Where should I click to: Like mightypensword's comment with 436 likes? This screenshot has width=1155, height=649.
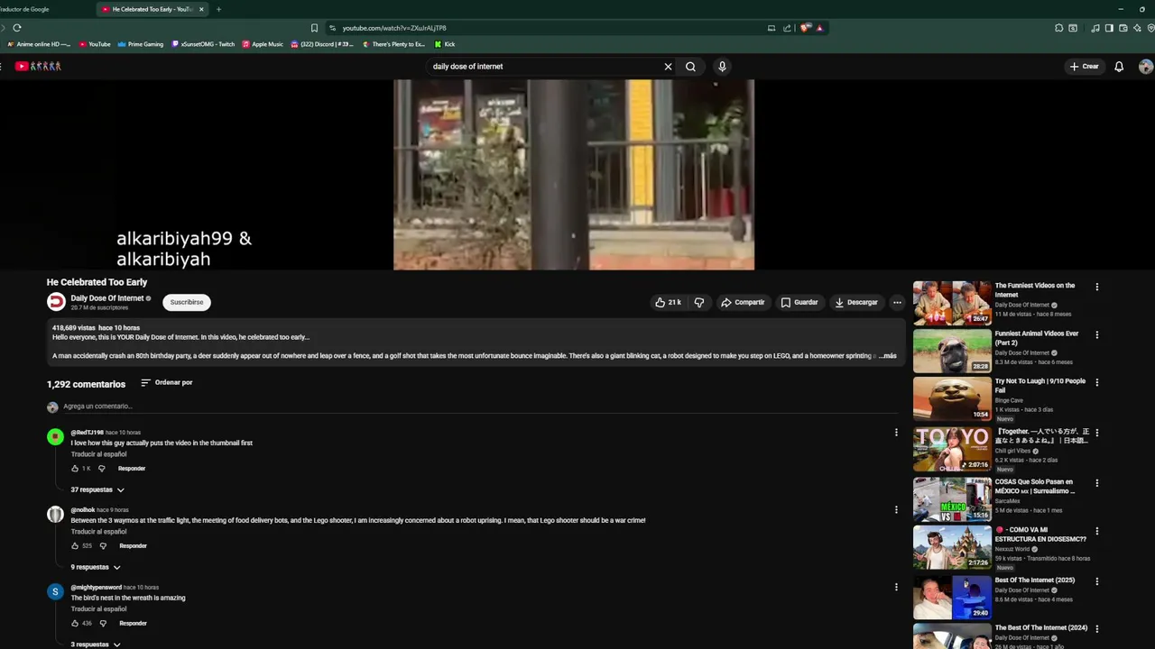pos(75,624)
